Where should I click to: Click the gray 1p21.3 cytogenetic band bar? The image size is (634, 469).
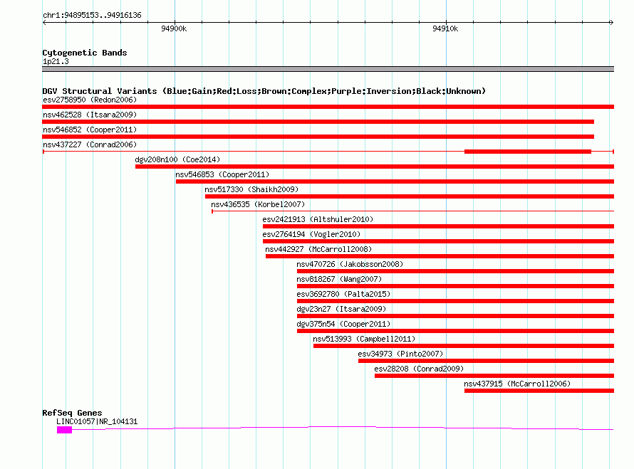click(x=328, y=69)
